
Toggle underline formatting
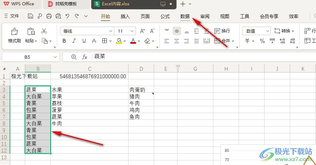[x=84, y=41]
